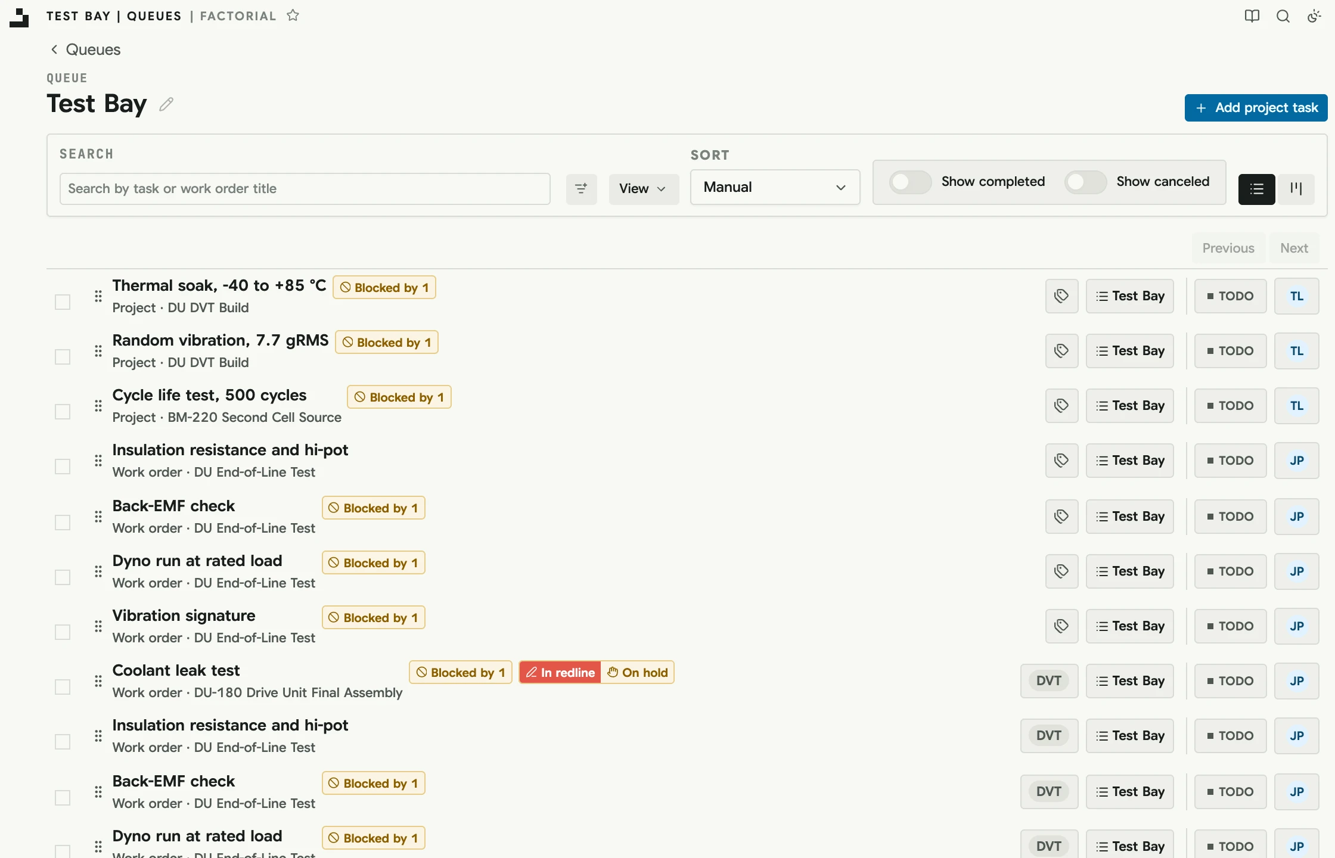Open tags for Thermal soak task
This screenshot has width=1335, height=858.
1061,296
